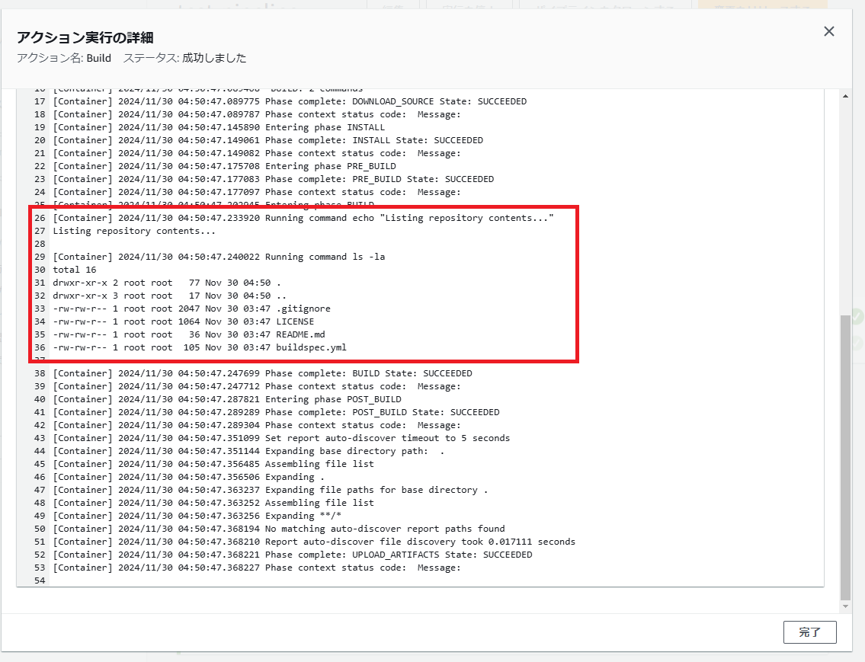Select log line 20 INSTALL State SUCCEEDED

point(268,141)
